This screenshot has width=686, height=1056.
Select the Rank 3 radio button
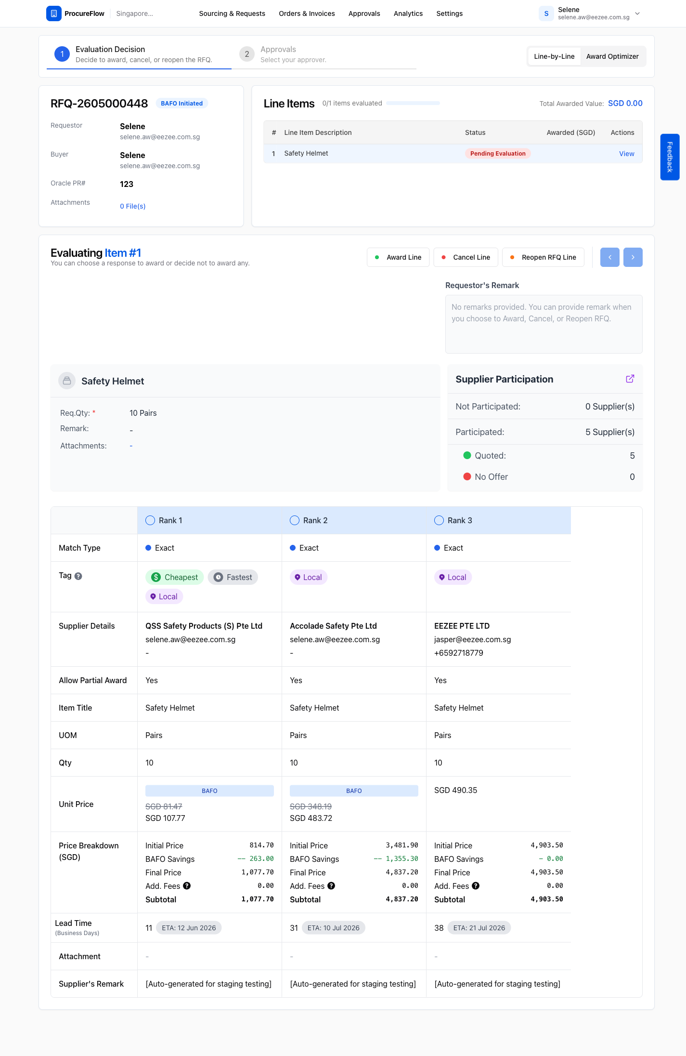tap(439, 520)
